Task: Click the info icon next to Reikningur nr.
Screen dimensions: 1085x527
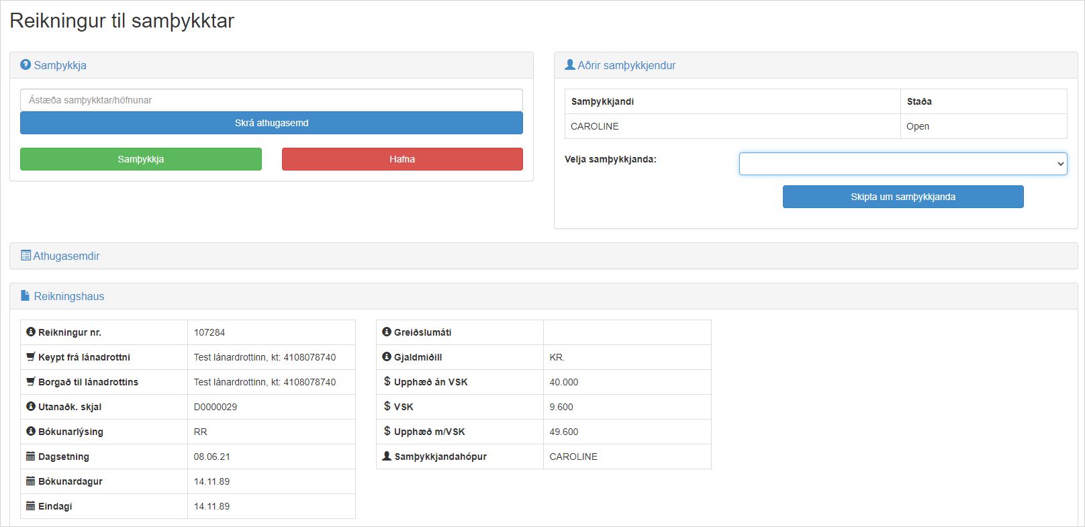Action: pos(31,332)
